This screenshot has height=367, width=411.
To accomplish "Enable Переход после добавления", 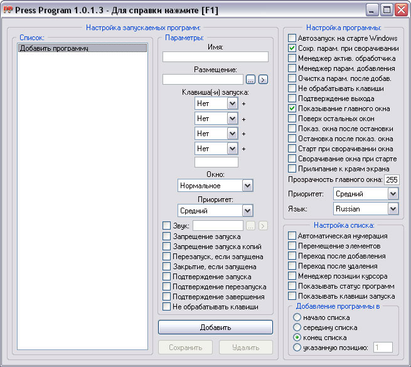I will pos(292,256).
